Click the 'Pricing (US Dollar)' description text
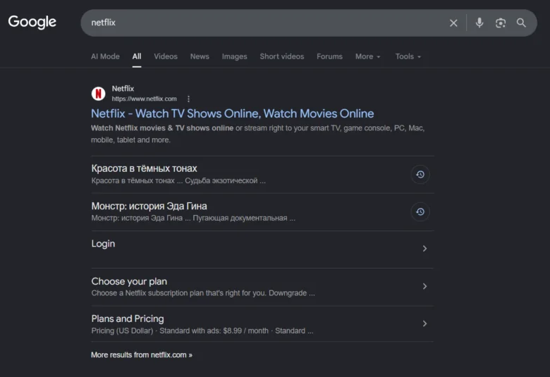 pos(123,330)
